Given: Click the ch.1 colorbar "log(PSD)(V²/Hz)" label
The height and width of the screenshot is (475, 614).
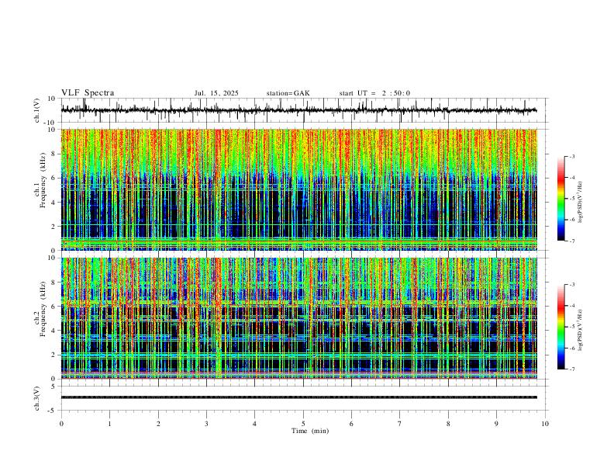Looking at the screenshot, I should click(580, 203).
